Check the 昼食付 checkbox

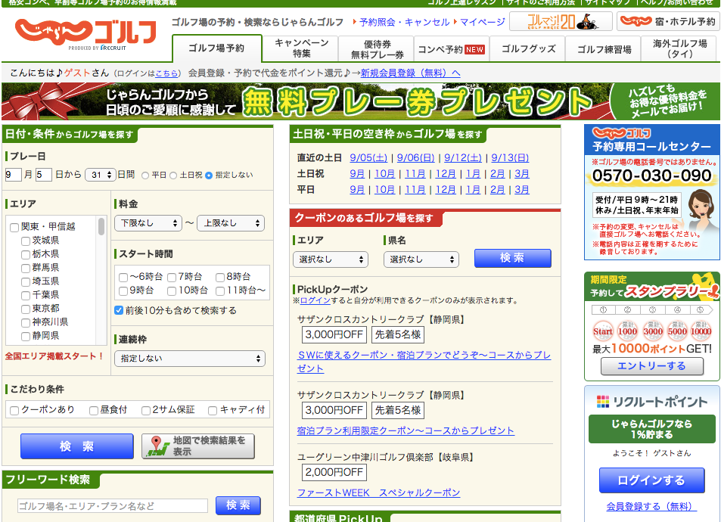[x=93, y=411]
